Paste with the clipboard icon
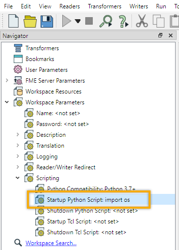 175,21
